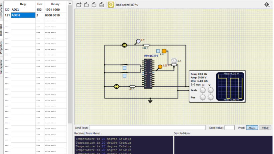This screenshot has width=274, height=154.
Task: Switch to the File explorer side tab
Action: [x=1, y=67]
